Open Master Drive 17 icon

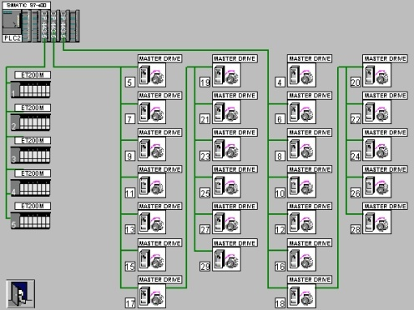152,296
